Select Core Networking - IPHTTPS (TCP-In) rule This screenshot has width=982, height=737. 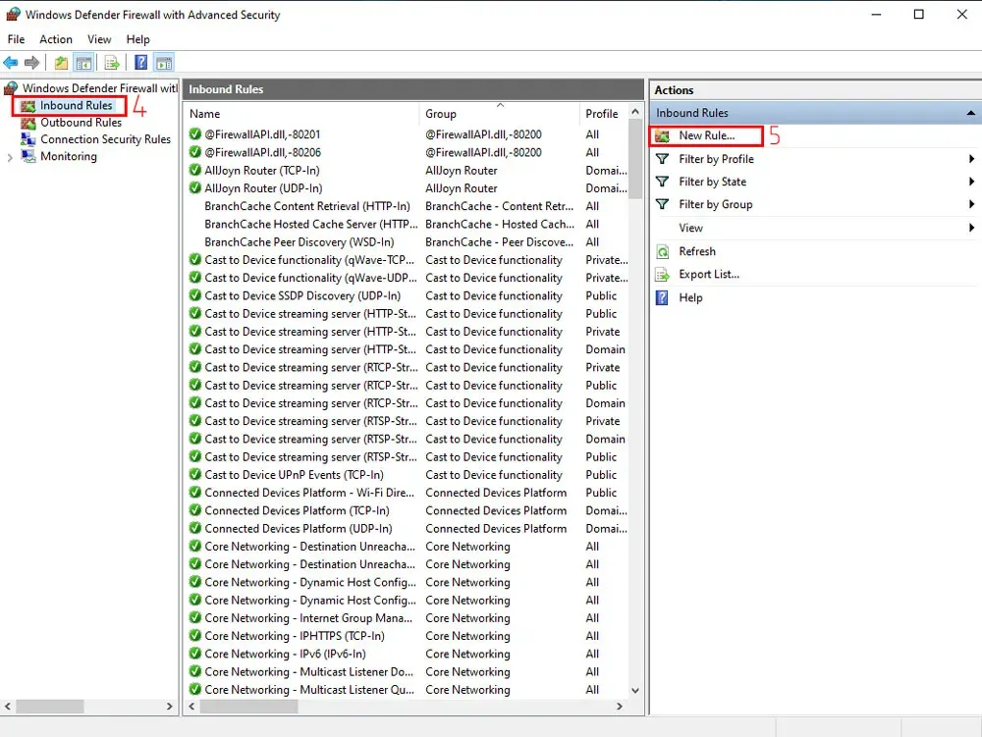[295, 636]
